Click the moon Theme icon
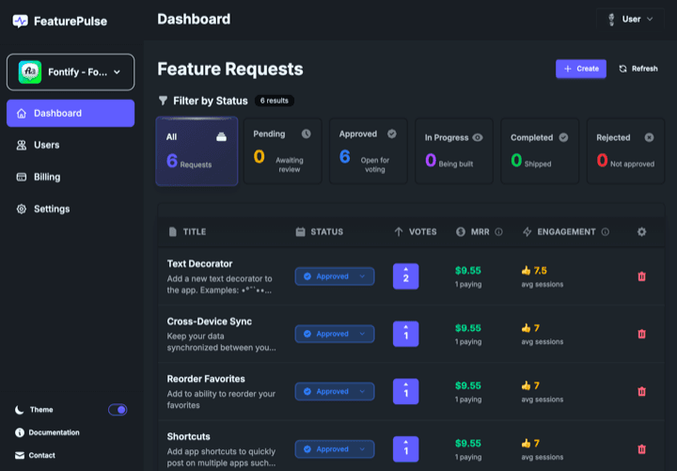The image size is (677, 471). coord(20,410)
